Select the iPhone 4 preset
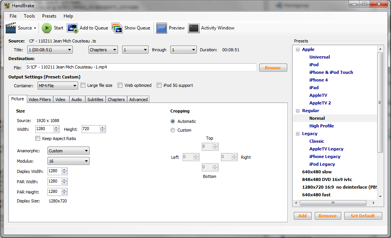Viewport: 391px width, 238px height. pos(319,80)
